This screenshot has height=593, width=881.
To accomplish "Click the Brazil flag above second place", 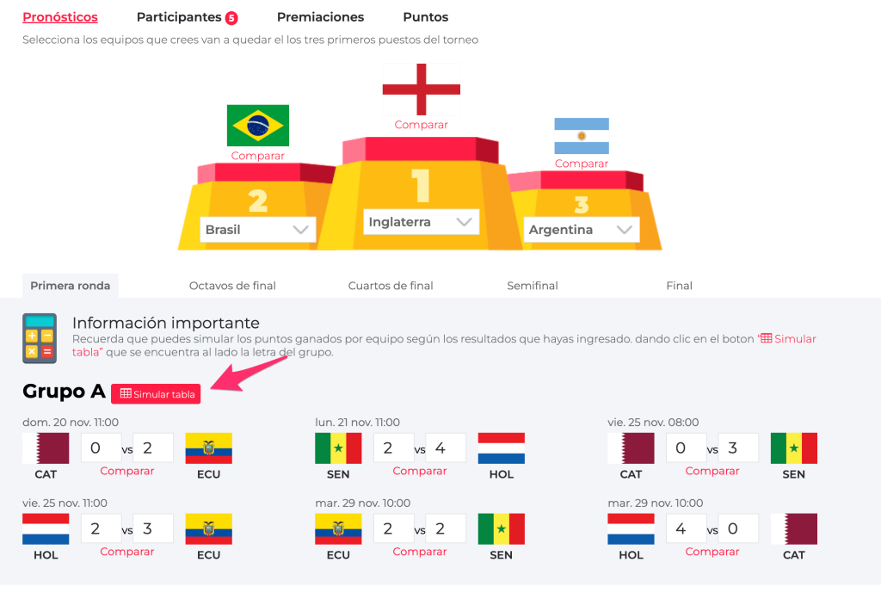I will tap(258, 126).
